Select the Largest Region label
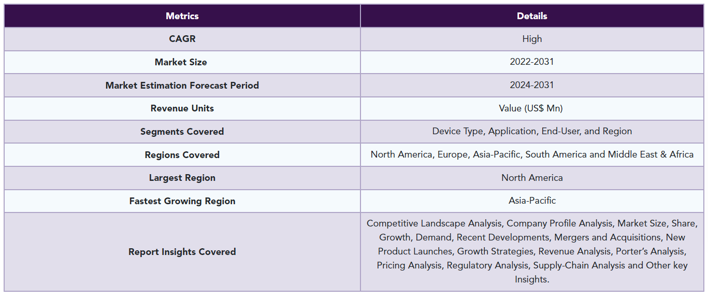Viewport: 708px width, 298px height. point(182,178)
